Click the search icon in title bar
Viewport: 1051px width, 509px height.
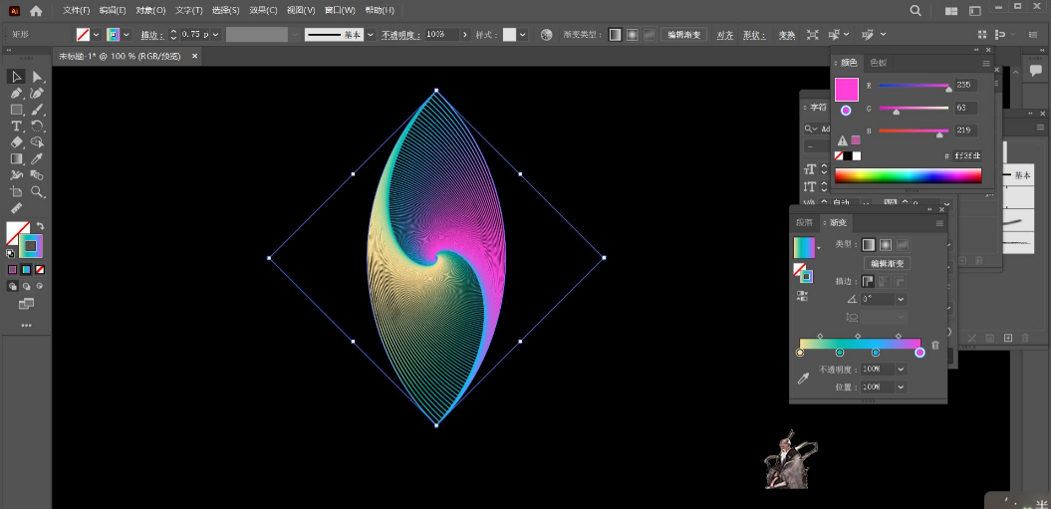point(916,10)
